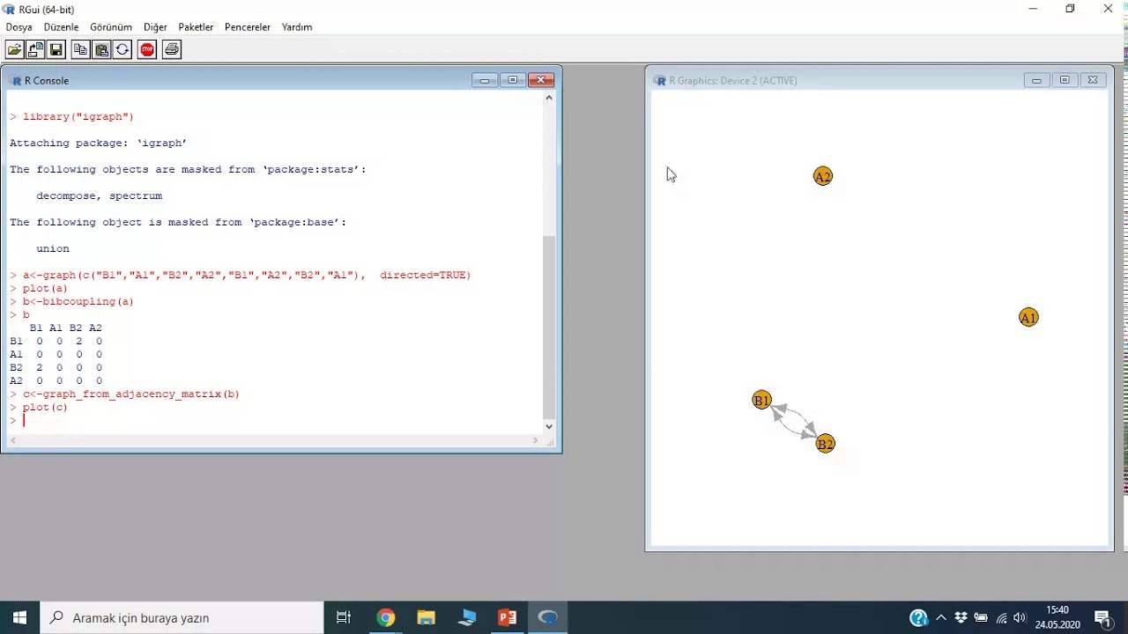Click the b<-bibcoupling(a) command line
This screenshot has width=1128, height=634.
pyautogui.click(x=72, y=302)
